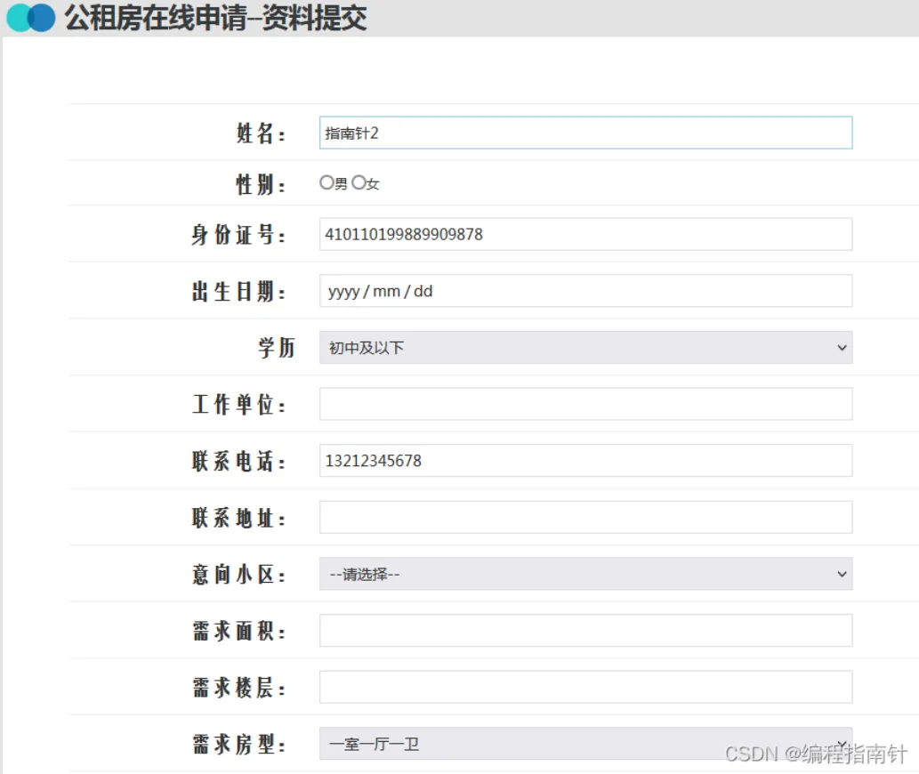Click the 性别 label text
This screenshot has width=919, height=774.
(261, 184)
